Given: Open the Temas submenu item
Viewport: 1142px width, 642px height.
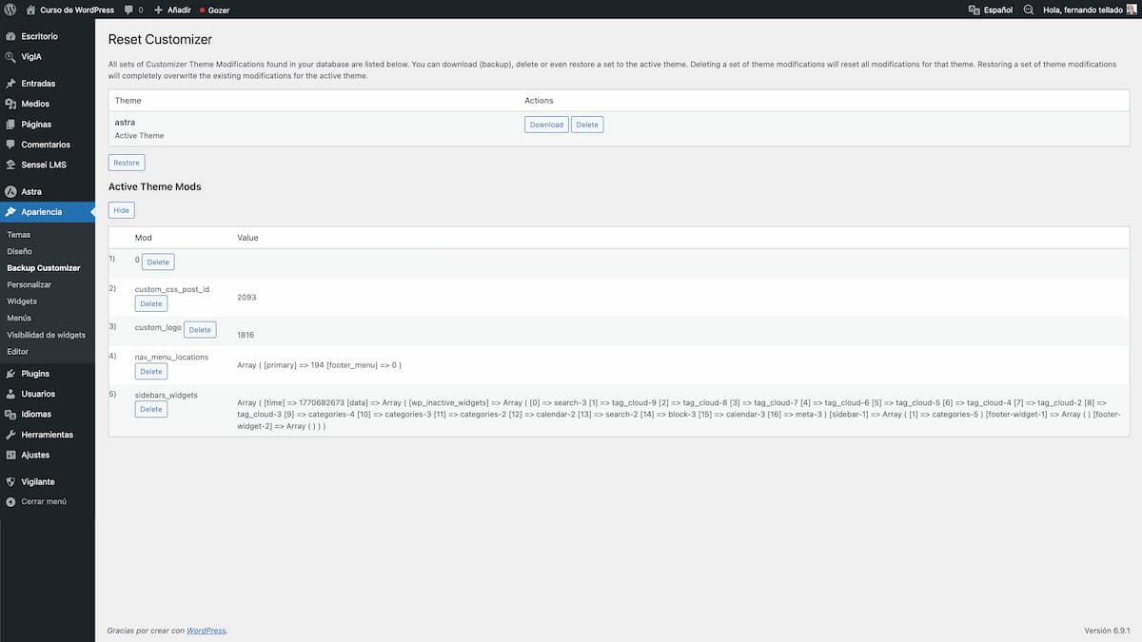Looking at the screenshot, I should 19,234.
